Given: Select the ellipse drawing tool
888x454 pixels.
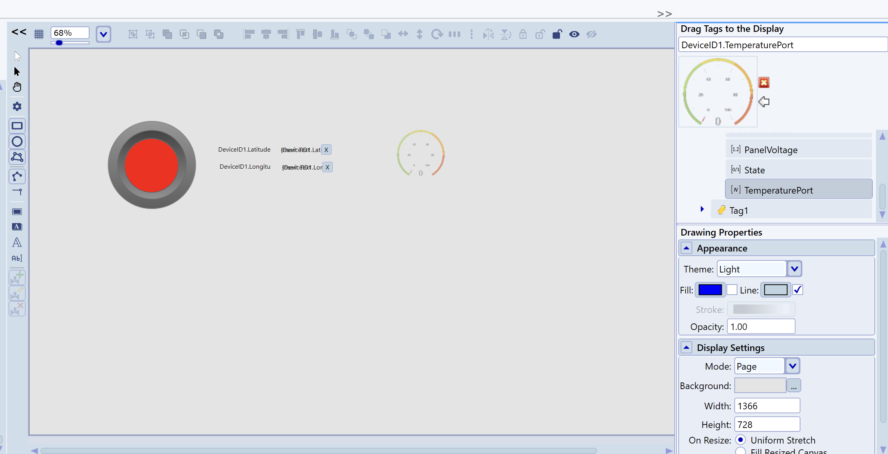Looking at the screenshot, I should pos(17,141).
